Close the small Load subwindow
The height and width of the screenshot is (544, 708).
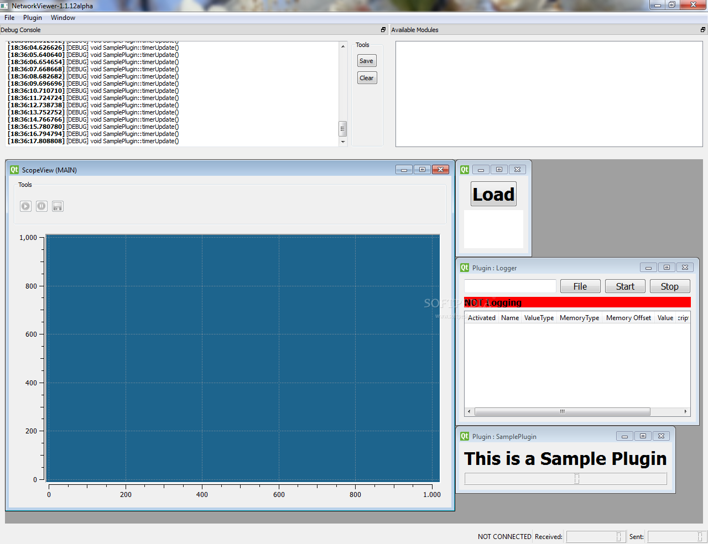pos(517,170)
